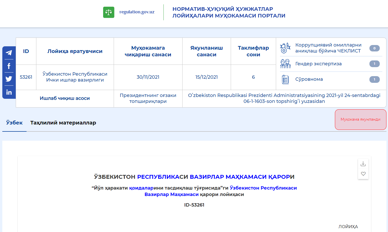
Task: Click the Сўровнома survey clipboard icon
Action: click(285, 79)
